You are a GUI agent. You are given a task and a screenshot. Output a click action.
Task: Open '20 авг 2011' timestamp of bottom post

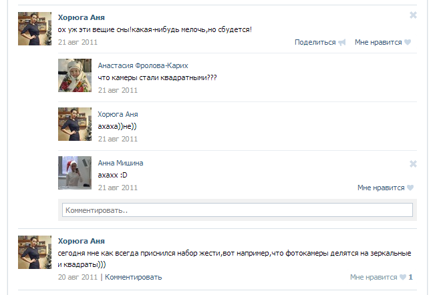tap(78, 277)
